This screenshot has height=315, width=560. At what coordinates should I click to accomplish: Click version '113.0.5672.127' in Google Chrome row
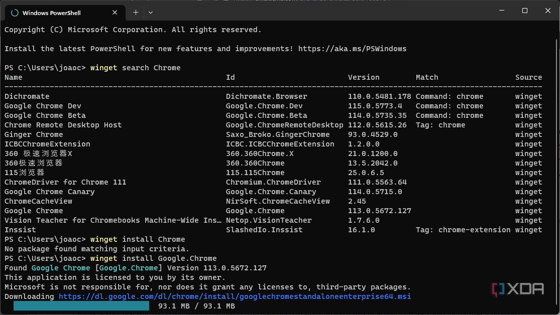tap(380, 211)
